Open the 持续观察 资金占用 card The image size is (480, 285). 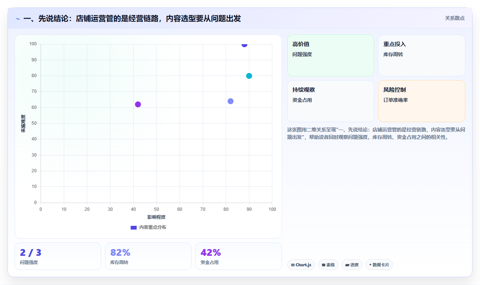(x=331, y=101)
